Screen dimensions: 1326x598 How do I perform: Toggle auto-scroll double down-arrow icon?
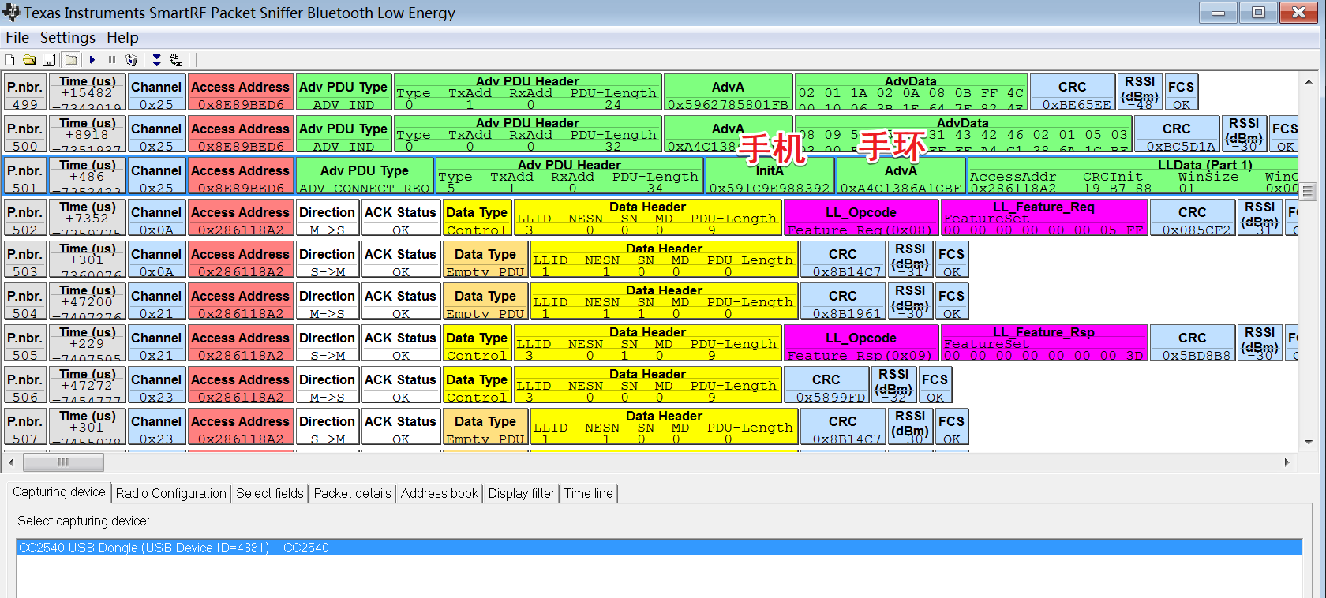[156, 60]
